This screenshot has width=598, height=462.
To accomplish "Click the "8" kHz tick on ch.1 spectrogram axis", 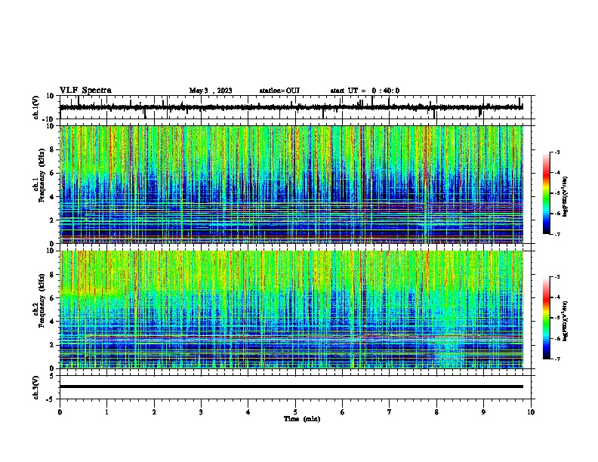I will pos(53,149).
